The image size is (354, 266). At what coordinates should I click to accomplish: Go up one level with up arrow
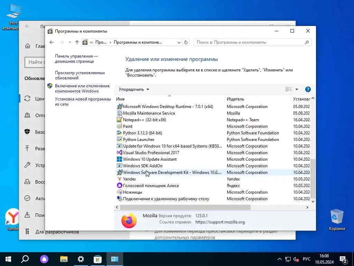(x=77, y=42)
